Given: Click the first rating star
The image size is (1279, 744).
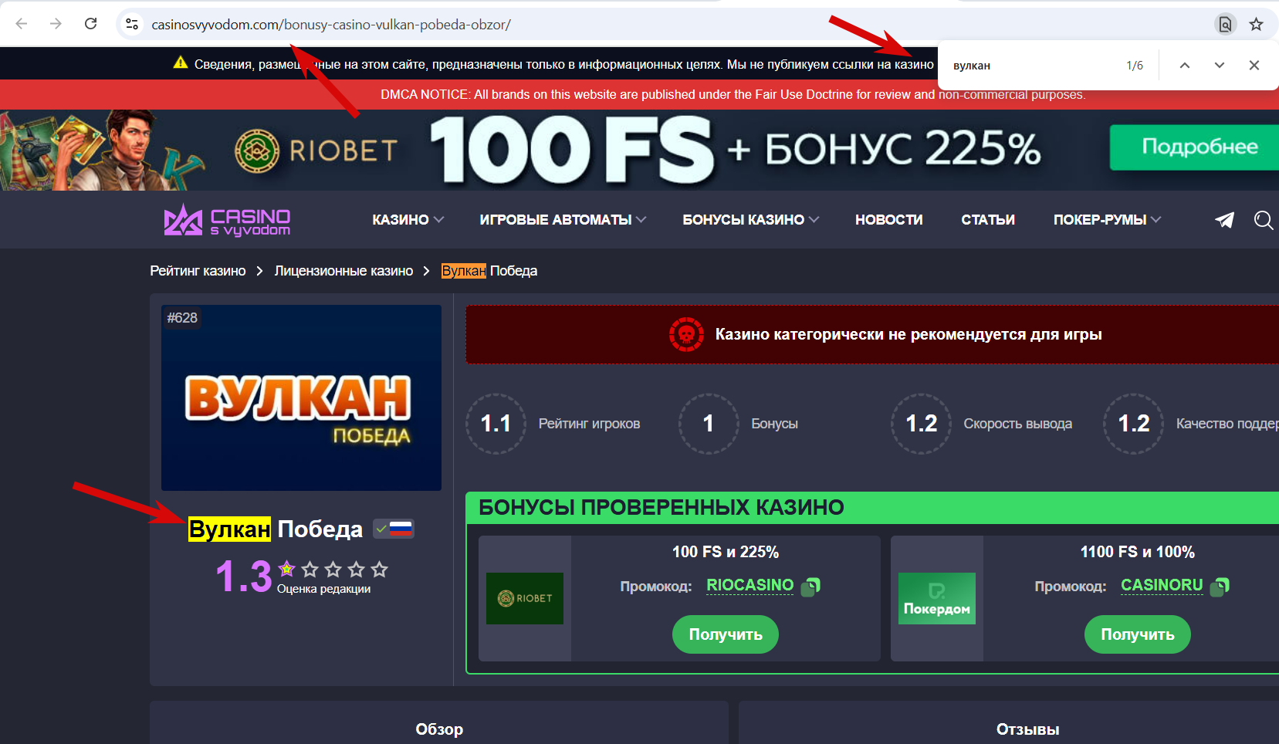Looking at the screenshot, I should tap(287, 570).
